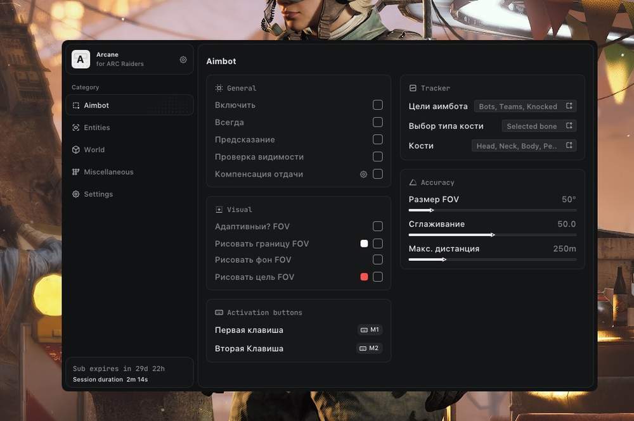Change the Вторая Клавиша M2 keybind
634x421 pixels.
coord(370,348)
